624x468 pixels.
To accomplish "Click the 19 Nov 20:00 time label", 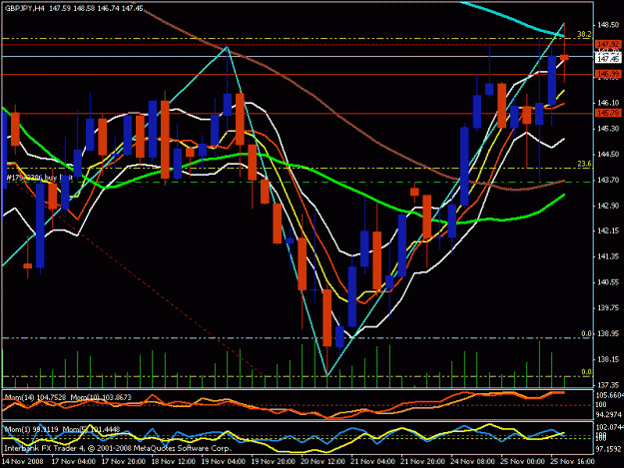I will tap(273, 462).
